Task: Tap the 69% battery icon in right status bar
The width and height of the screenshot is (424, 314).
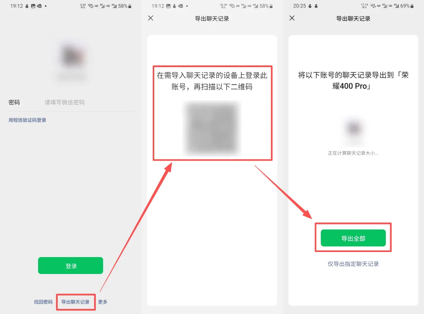Action: (x=412, y=6)
